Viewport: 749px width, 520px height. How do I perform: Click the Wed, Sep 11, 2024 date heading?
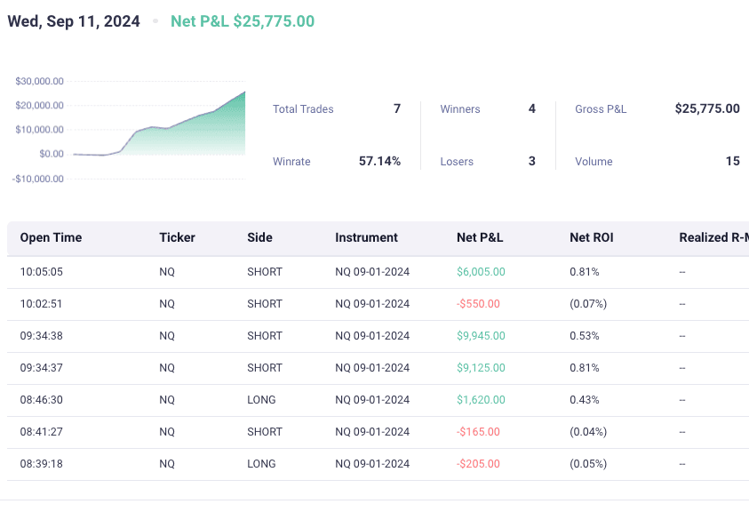coord(74,21)
